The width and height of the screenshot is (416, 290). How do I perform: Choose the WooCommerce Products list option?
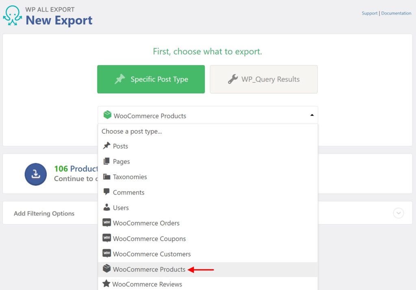[x=208, y=269]
